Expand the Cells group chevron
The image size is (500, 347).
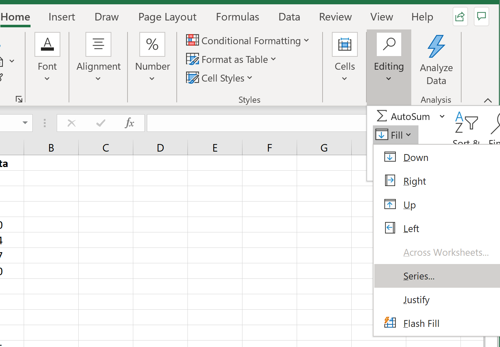[x=344, y=79]
